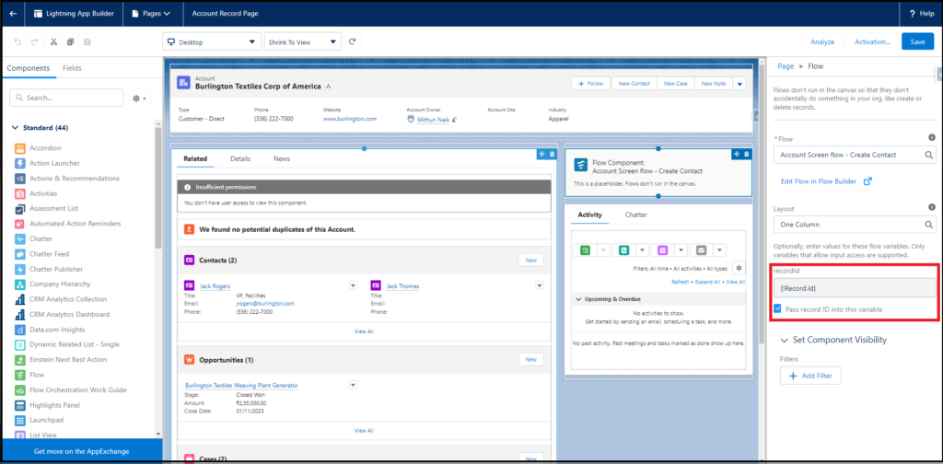The width and height of the screenshot is (943, 464).
Task: Click the Einstein Next Best Action icon
Action: [x=19, y=360]
